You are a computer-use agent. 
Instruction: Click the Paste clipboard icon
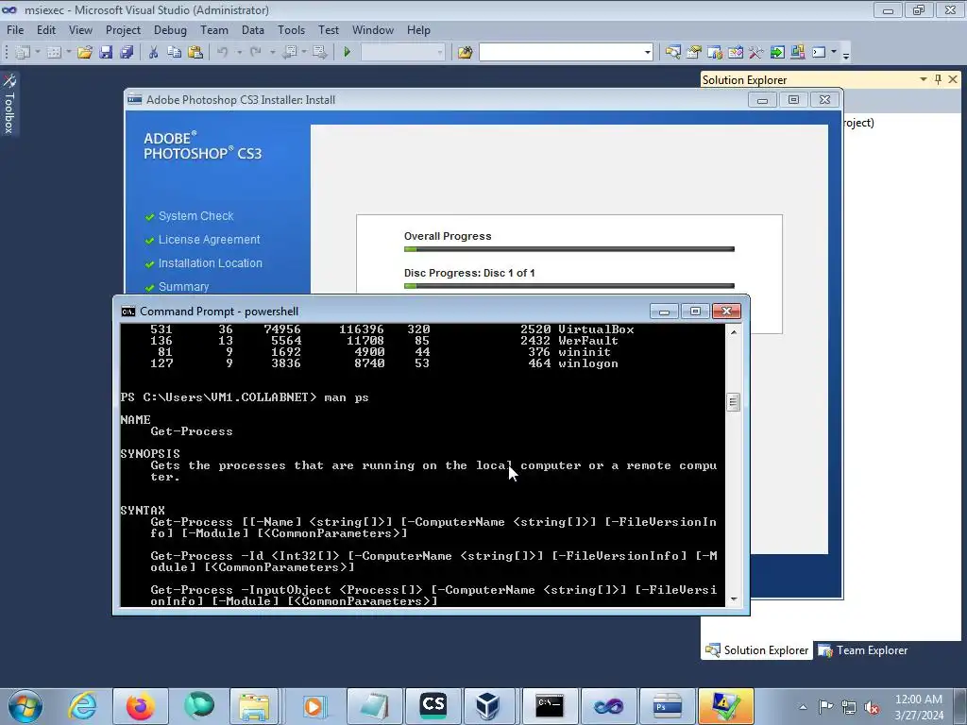[195, 53]
